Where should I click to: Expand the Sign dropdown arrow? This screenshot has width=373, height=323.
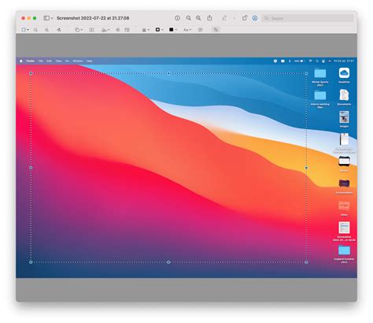[x=109, y=30]
